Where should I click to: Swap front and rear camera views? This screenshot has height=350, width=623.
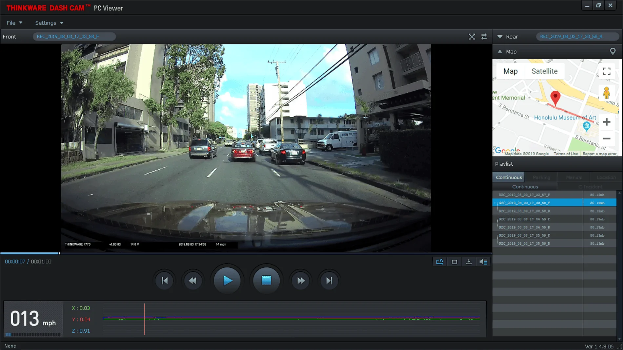click(x=484, y=37)
